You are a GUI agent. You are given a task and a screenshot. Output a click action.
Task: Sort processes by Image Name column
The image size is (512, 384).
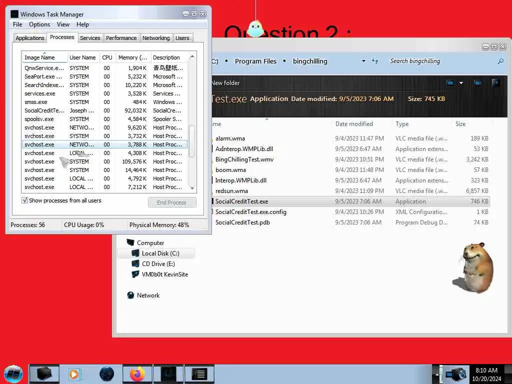pos(44,57)
